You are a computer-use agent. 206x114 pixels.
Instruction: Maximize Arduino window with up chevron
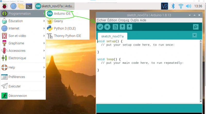pos(194,15)
